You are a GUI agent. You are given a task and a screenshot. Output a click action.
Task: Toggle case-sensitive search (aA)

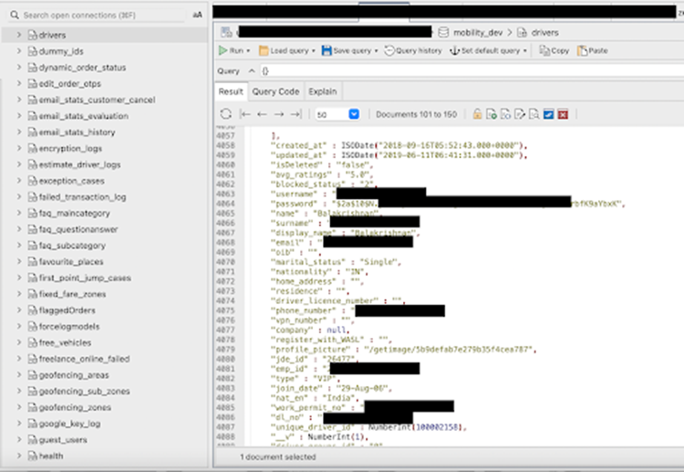tap(198, 16)
